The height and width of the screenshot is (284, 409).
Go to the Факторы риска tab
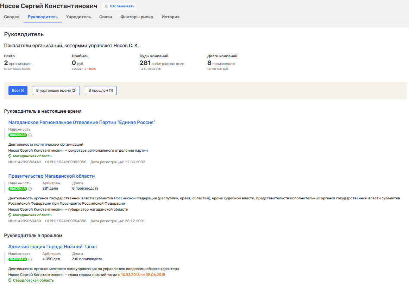(x=137, y=17)
